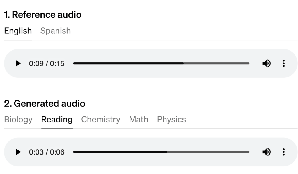The width and height of the screenshot is (298, 174).
Task: Open the Math tab
Action: (x=139, y=120)
